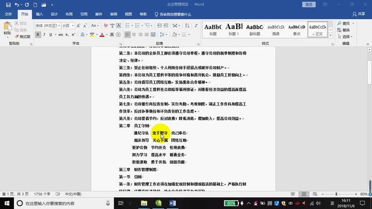The width and height of the screenshot is (372, 209).
Task: Increase paragraph indent
Action: (x=166, y=26)
